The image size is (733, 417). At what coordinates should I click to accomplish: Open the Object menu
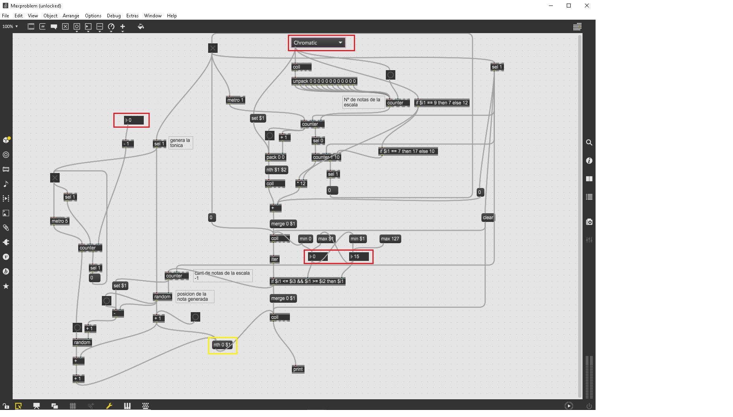pos(50,16)
